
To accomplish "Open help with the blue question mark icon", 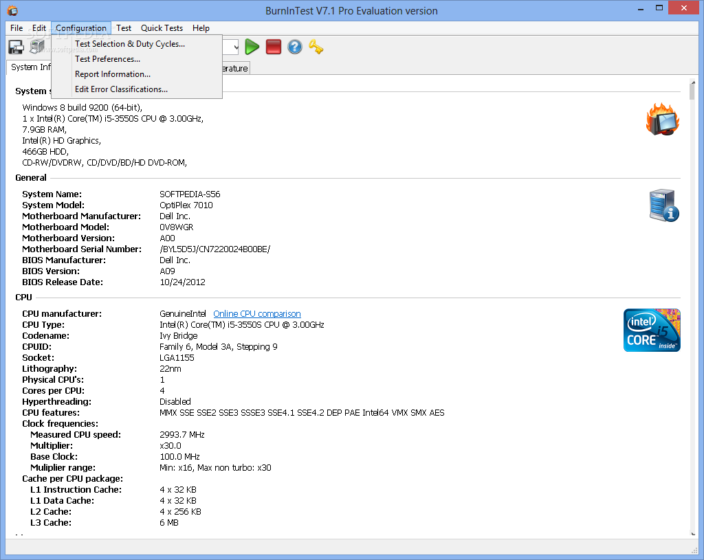I will point(295,47).
